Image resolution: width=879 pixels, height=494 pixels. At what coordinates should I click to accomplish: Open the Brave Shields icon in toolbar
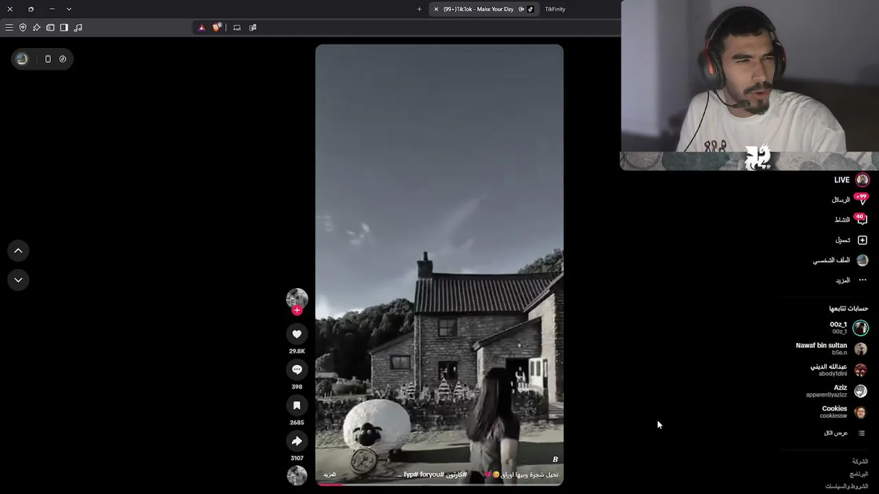[23, 27]
